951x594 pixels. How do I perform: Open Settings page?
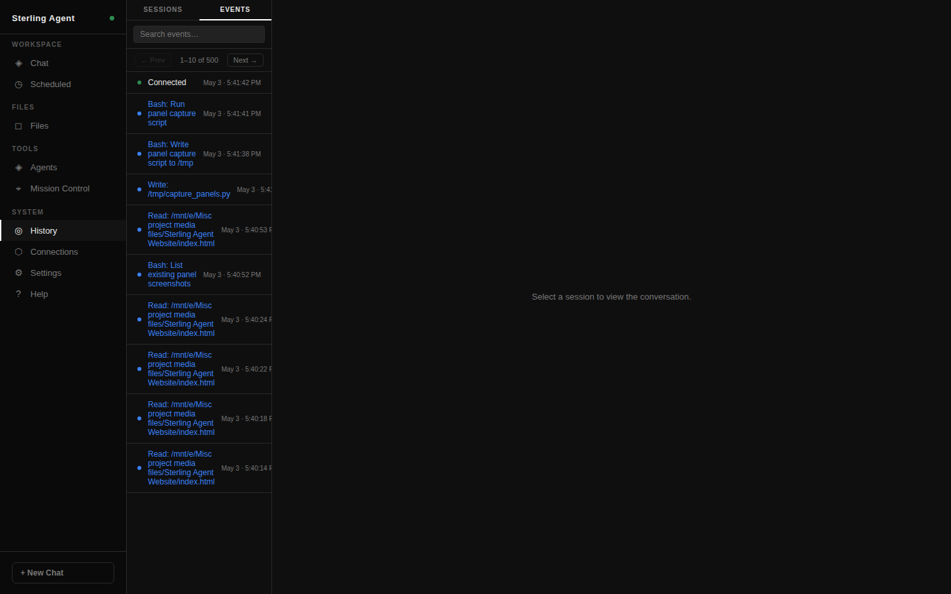pyautogui.click(x=63, y=273)
